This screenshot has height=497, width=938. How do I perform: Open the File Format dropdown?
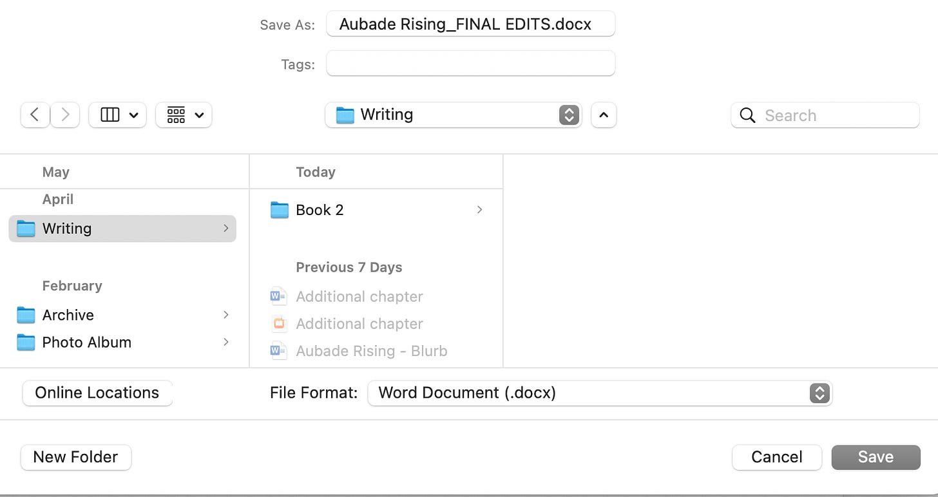point(600,393)
